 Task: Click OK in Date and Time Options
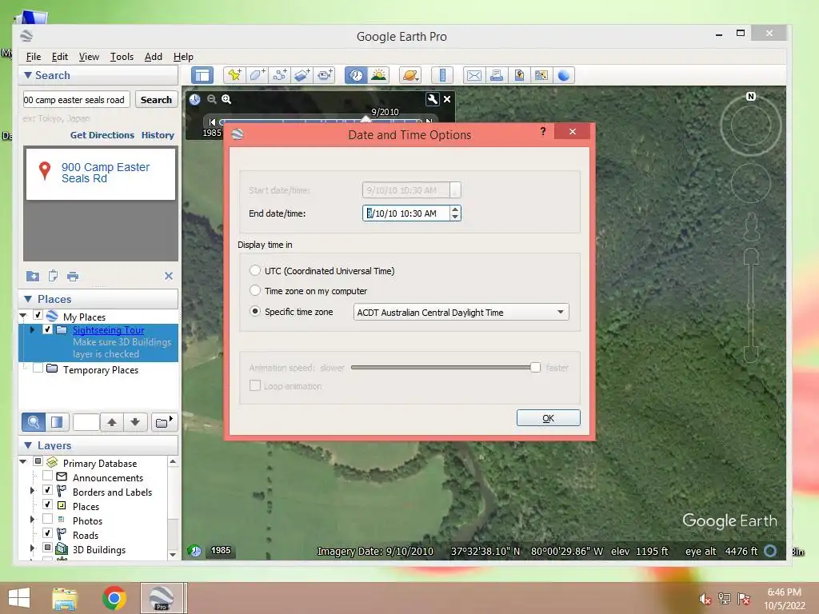point(548,417)
